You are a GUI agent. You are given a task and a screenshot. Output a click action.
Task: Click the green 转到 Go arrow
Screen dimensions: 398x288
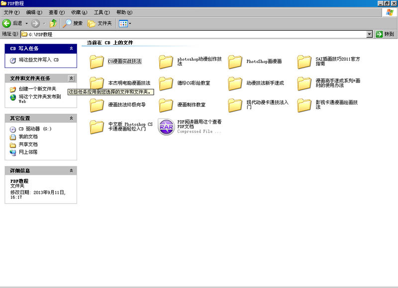pos(379,34)
